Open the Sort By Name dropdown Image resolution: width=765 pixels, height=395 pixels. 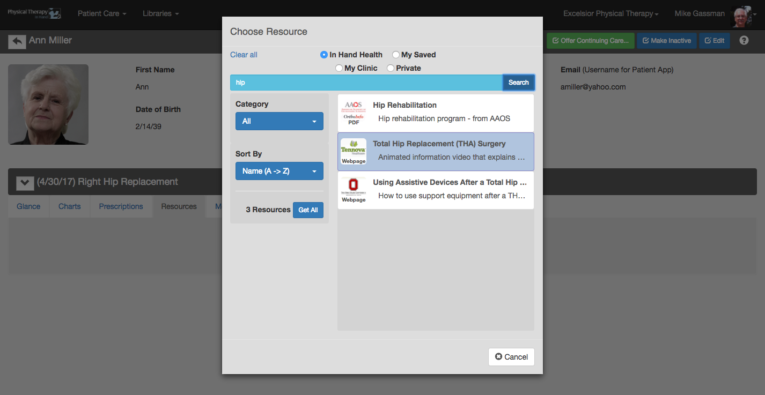pos(279,171)
